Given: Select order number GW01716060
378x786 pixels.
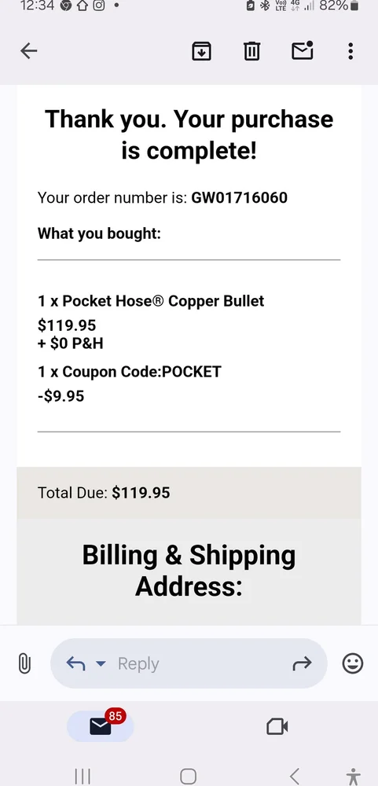Looking at the screenshot, I should (239, 197).
